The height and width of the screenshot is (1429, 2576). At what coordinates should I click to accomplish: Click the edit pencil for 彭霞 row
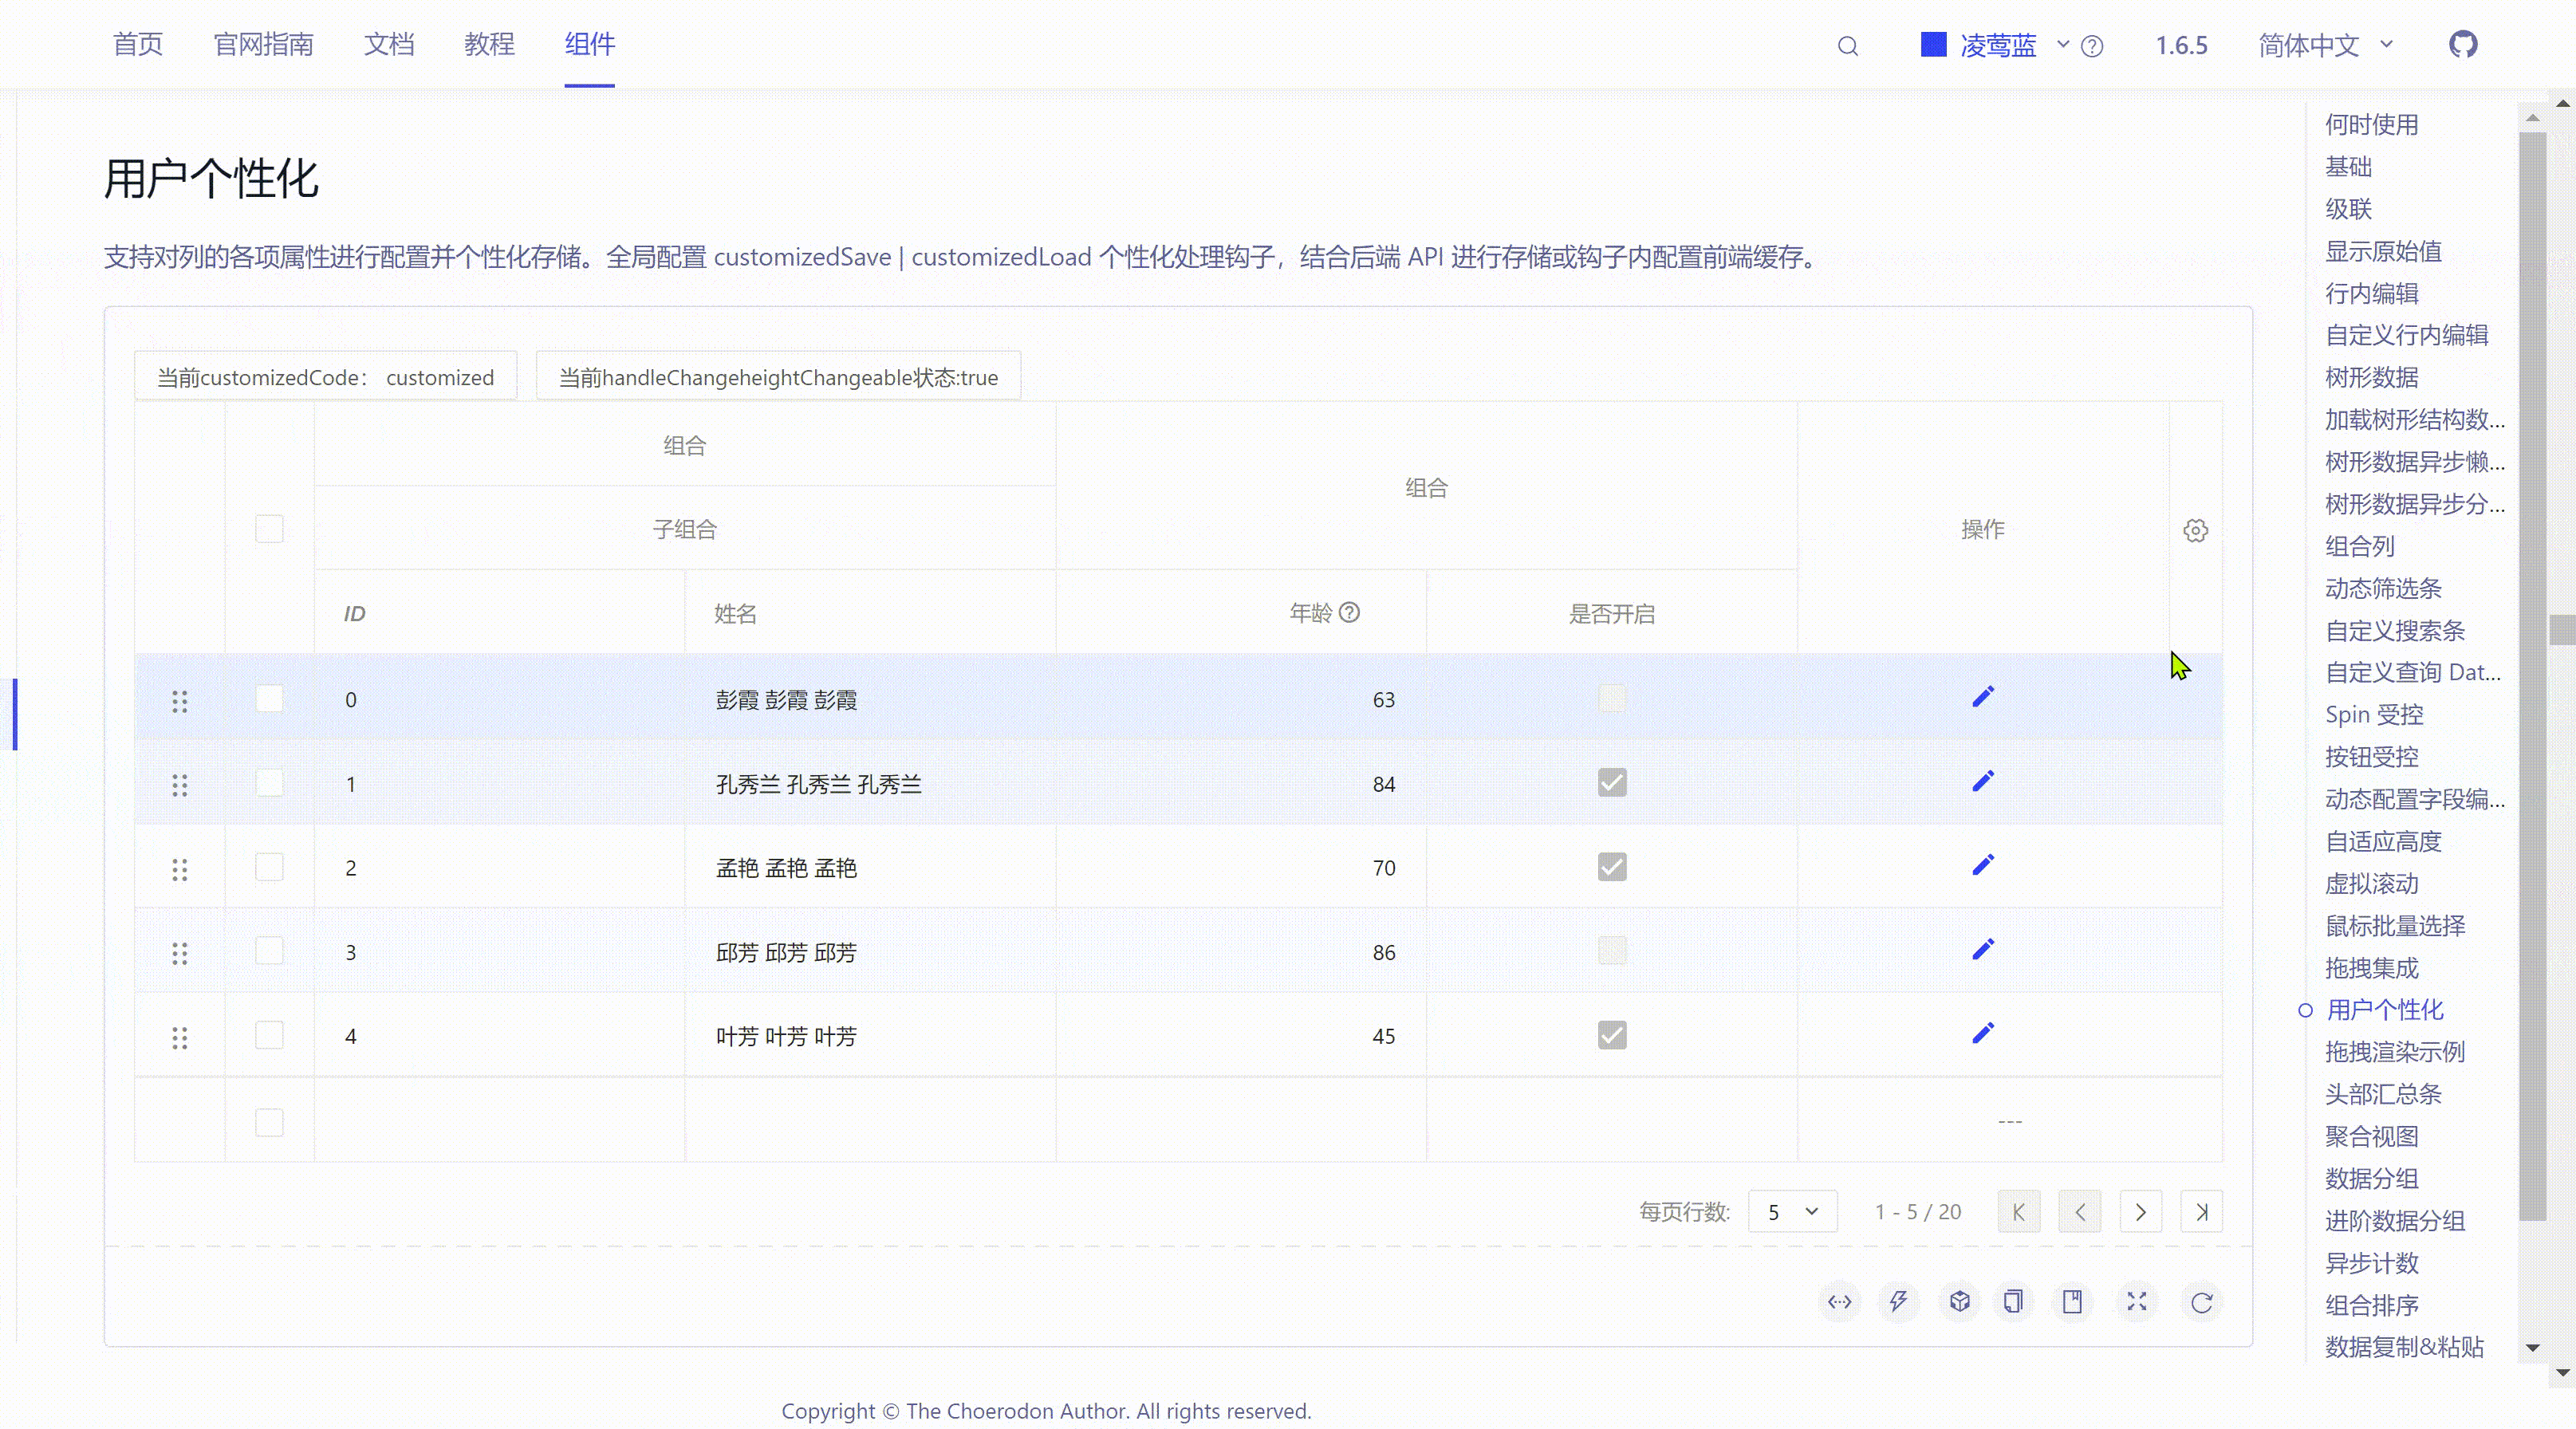coord(1982,697)
